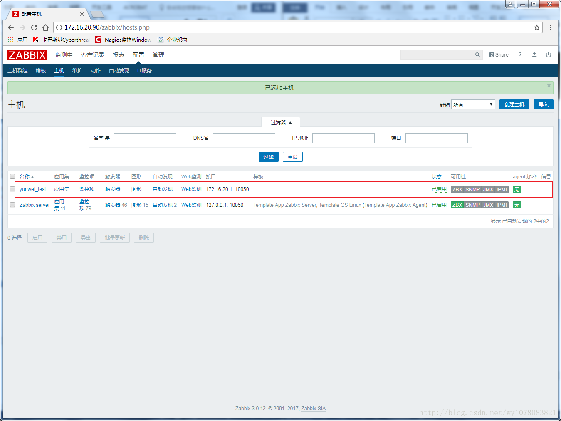
Task: Click the search magnifier icon
Action: click(477, 55)
